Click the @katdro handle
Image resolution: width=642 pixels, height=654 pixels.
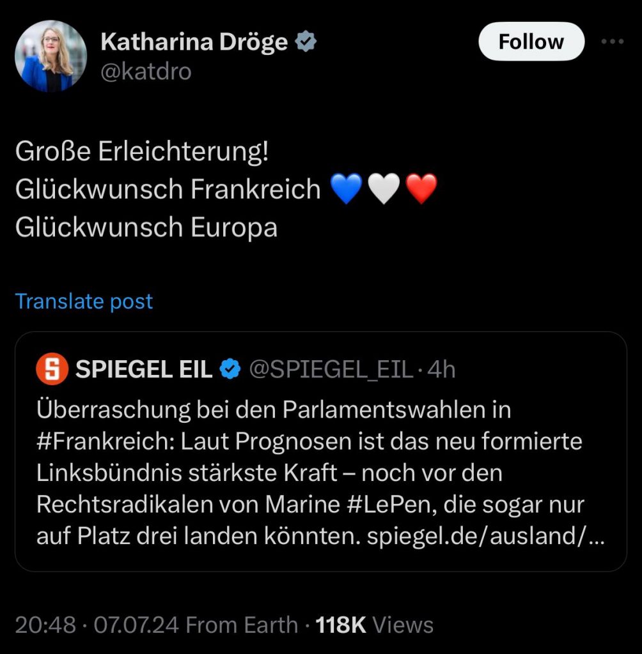coord(146,72)
